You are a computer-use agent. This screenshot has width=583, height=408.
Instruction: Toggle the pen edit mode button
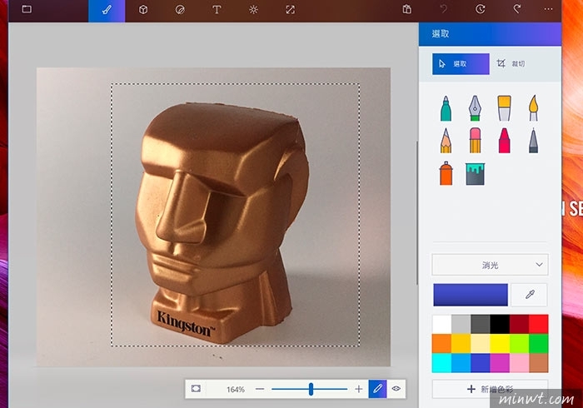click(377, 389)
